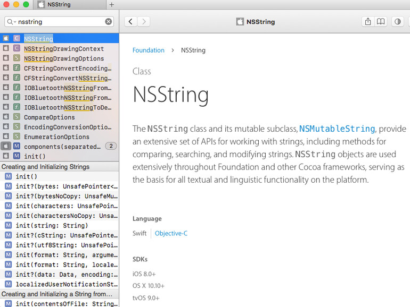Open IOBluetoothNSStringToDe… function result

[x=59, y=107]
